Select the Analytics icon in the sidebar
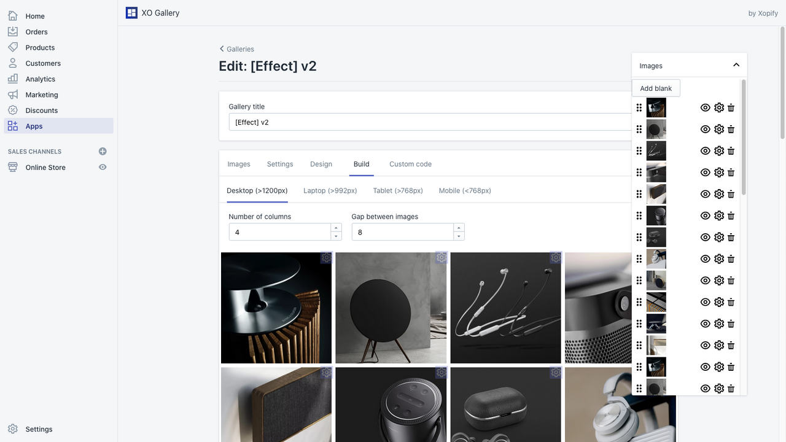Screen dimensions: 786x442 [13, 79]
